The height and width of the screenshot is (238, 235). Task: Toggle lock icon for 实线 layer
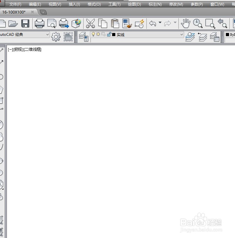pyautogui.click(x=109, y=34)
